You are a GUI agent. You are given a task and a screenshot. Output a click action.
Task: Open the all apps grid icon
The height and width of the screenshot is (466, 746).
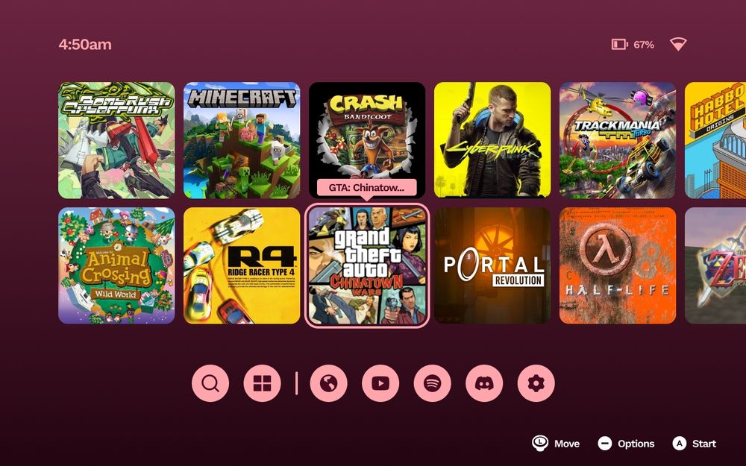point(262,383)
